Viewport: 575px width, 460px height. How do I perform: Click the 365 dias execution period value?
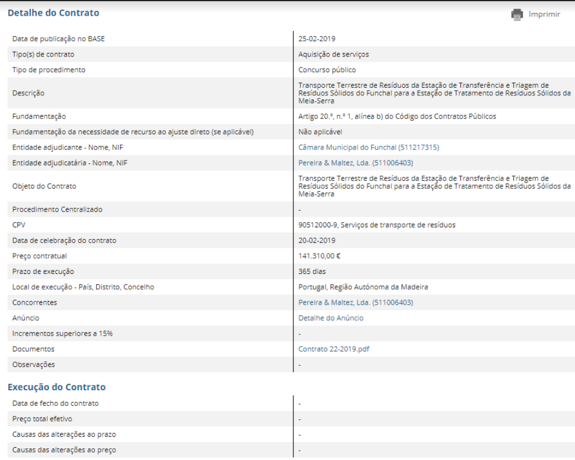point(312,272)
